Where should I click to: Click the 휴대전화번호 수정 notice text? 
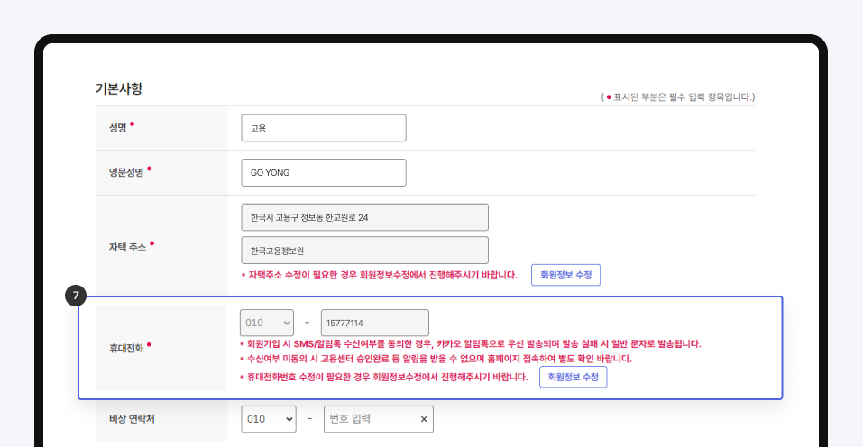pyautogui.click(x=384, y=378)
